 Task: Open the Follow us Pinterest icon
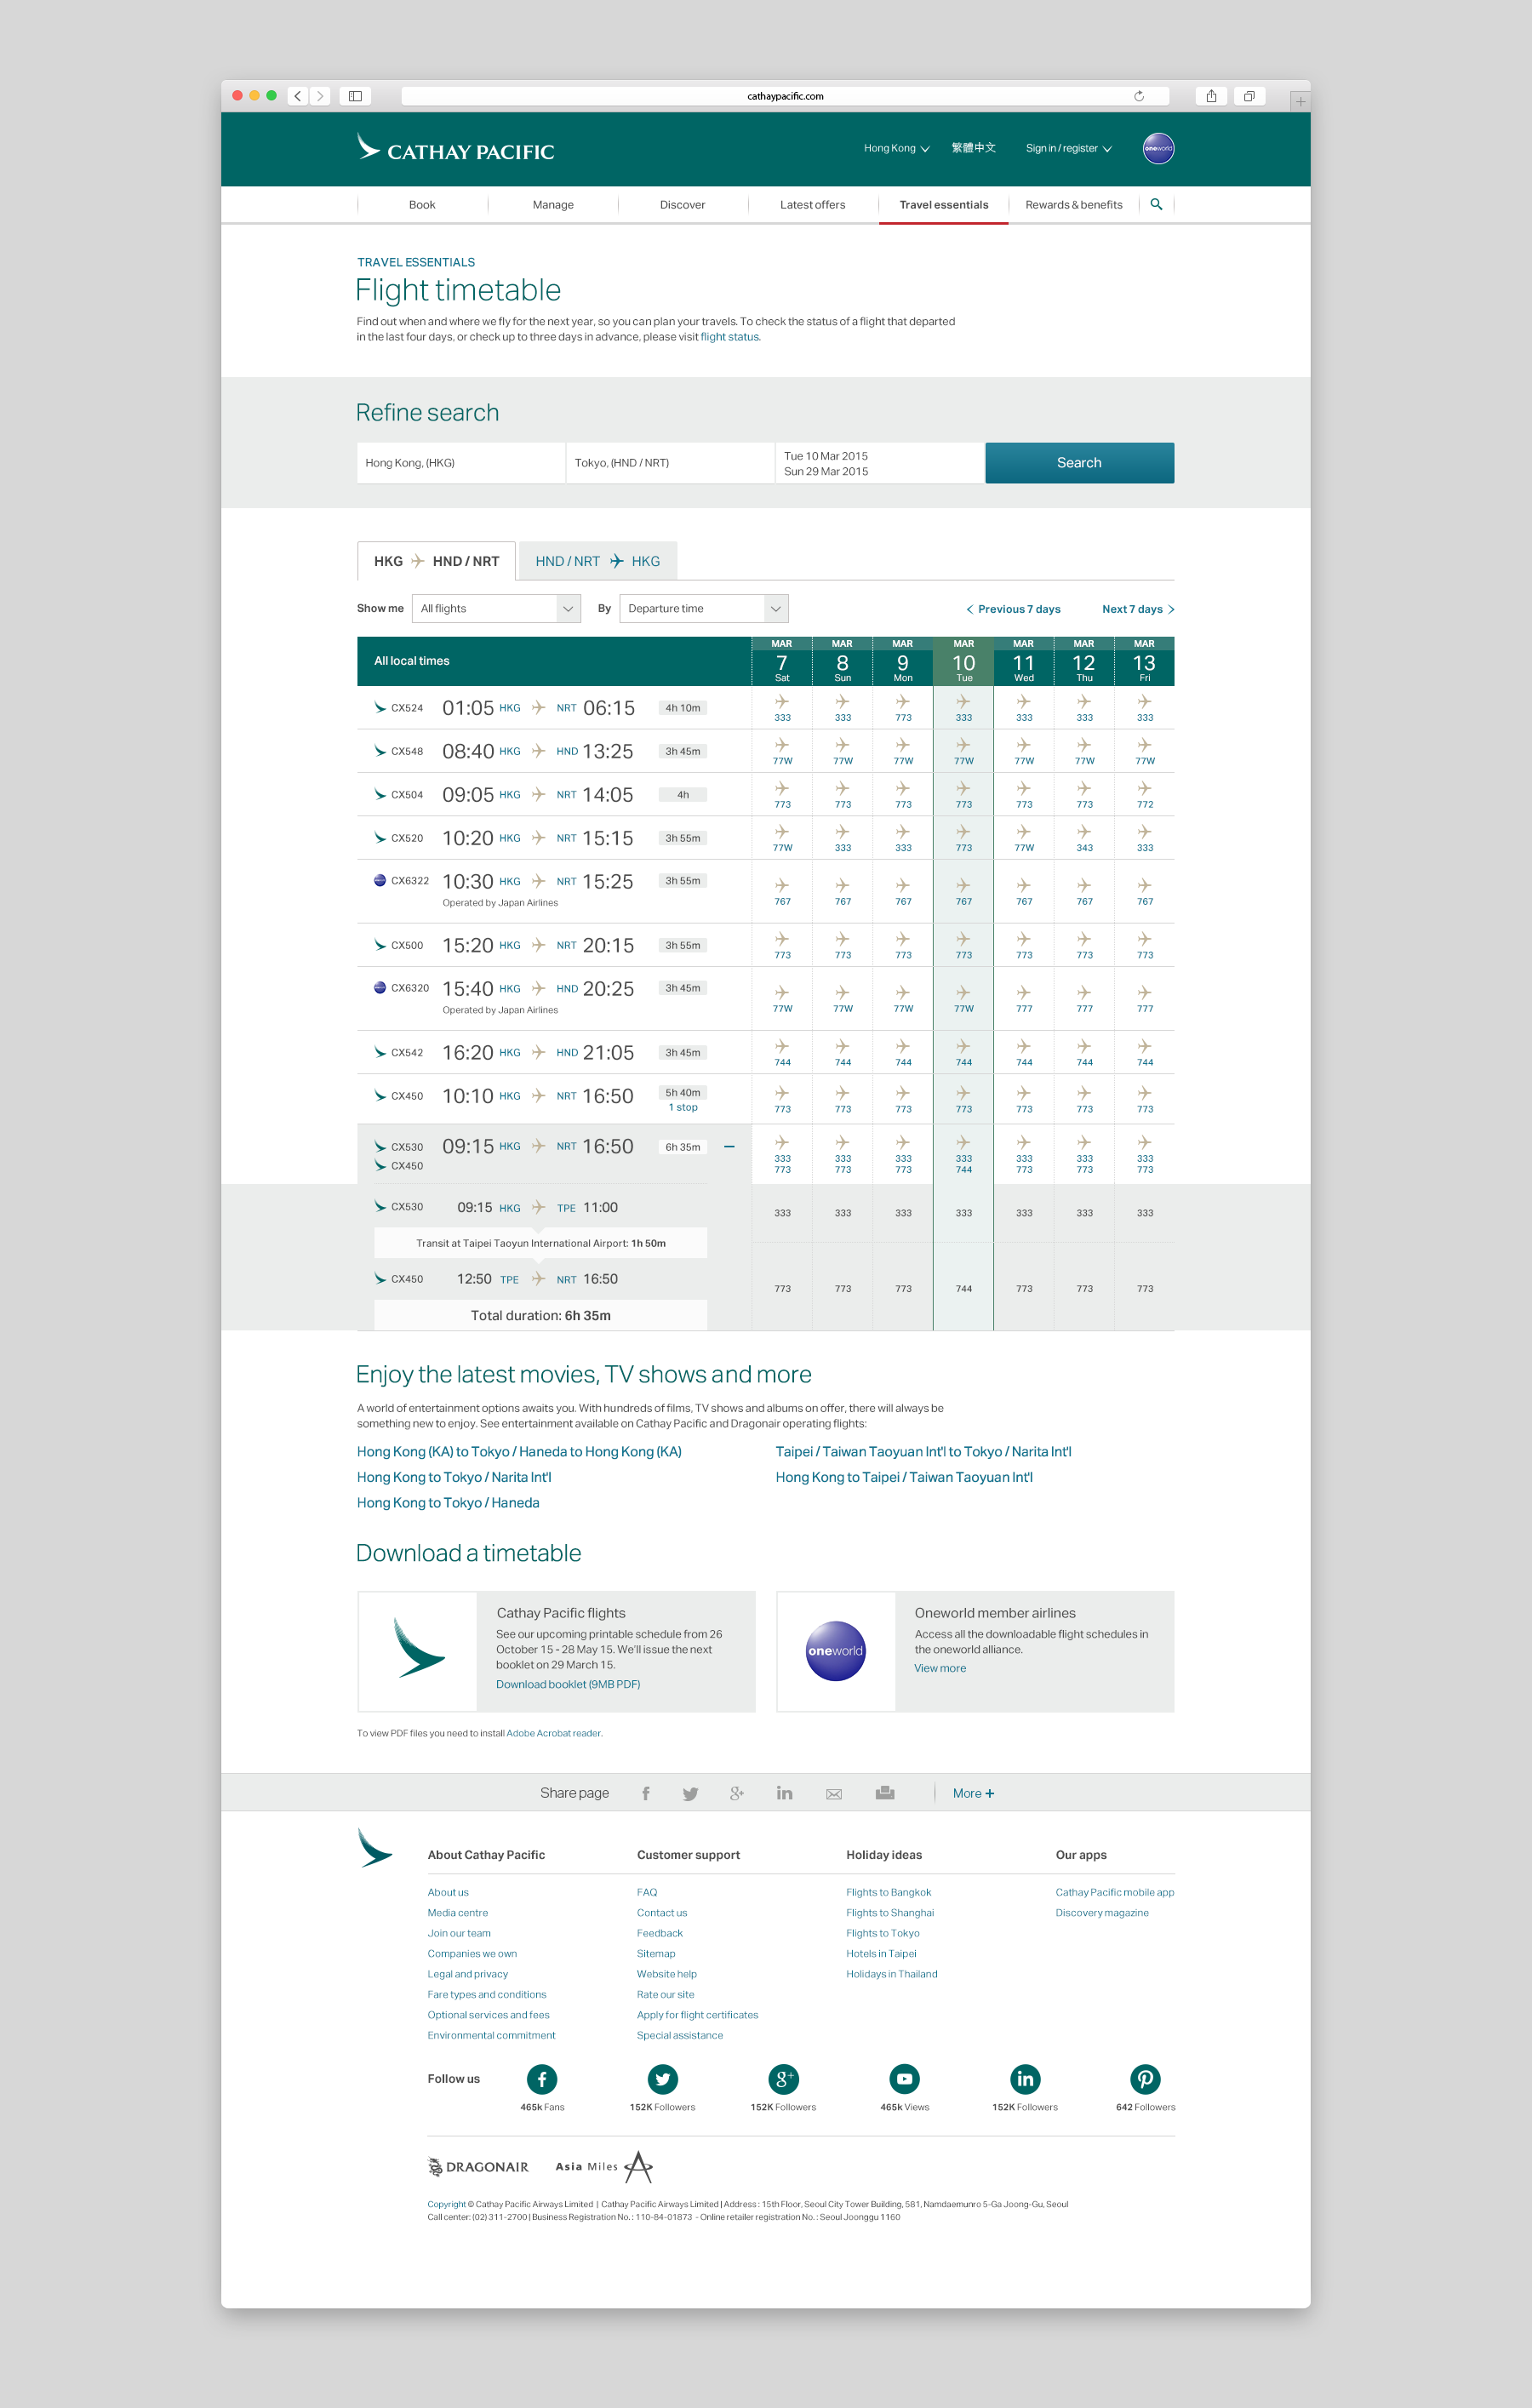[x=1145, y=2079]
